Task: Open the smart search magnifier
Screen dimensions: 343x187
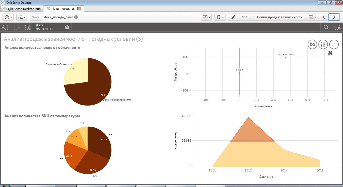Action: click(326, 27)
